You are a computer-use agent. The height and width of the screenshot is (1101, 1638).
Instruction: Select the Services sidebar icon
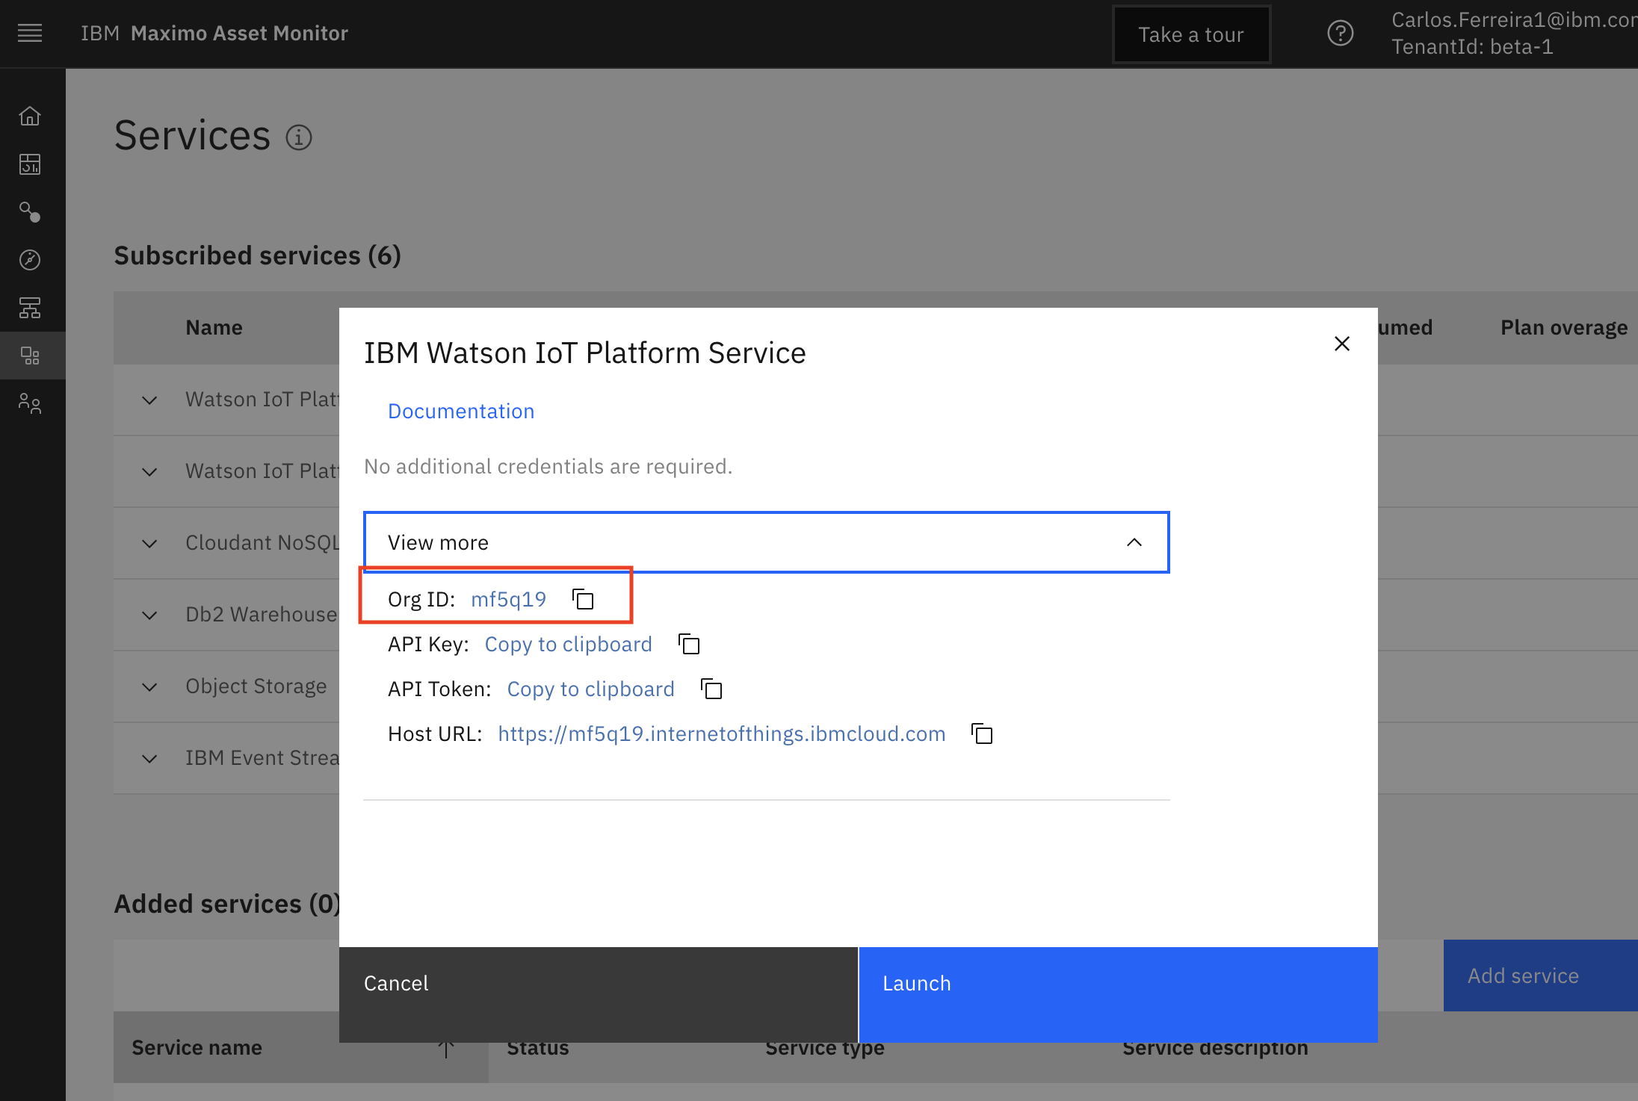(x=30, y=356)
